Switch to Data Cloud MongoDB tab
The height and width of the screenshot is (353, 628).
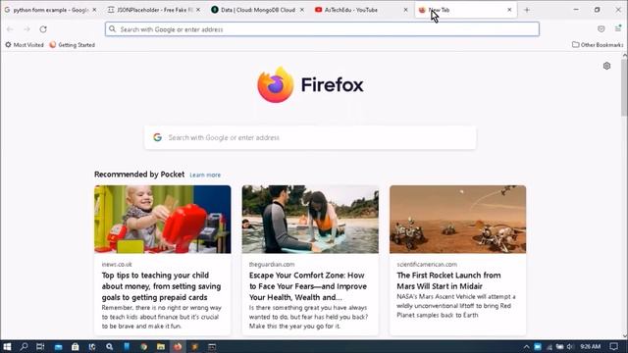(x=258, y=10)
